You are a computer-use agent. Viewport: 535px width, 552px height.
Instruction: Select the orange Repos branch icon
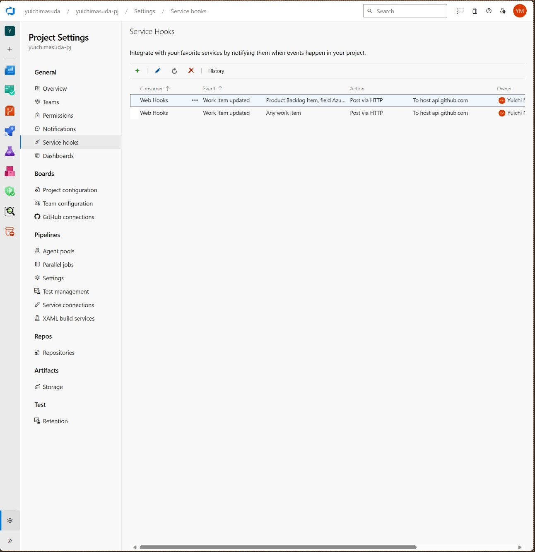10,111
